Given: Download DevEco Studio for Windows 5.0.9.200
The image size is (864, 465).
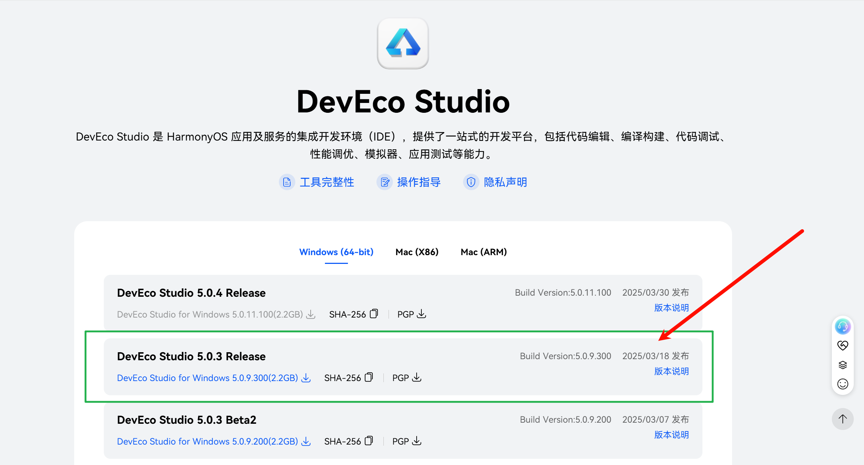Looking at the screenshot, I should coord(207,441).
